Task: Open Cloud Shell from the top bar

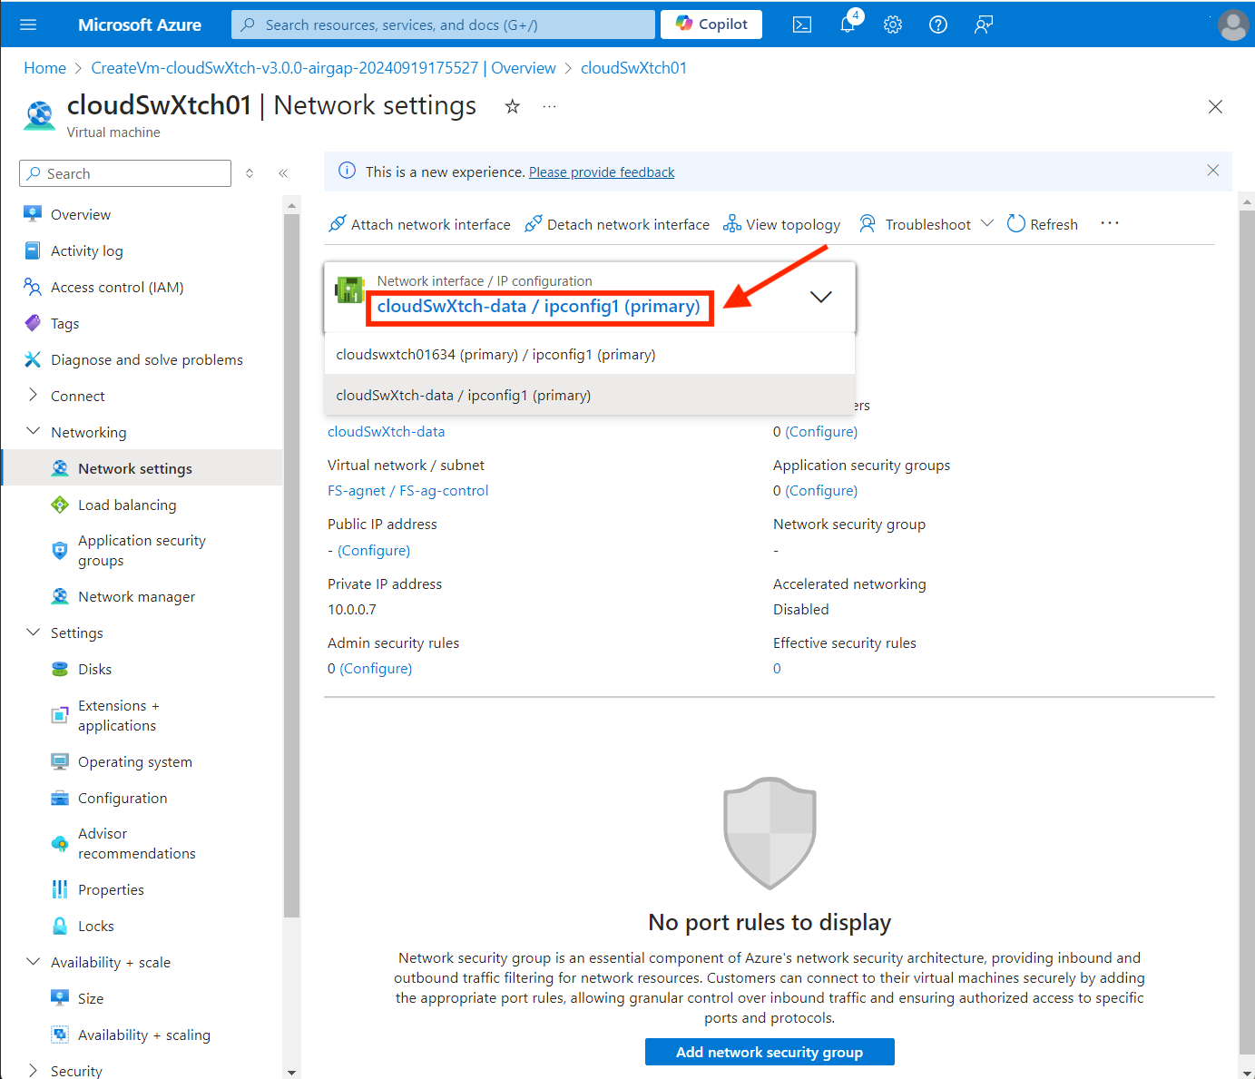Action: (x=802, y=25)
